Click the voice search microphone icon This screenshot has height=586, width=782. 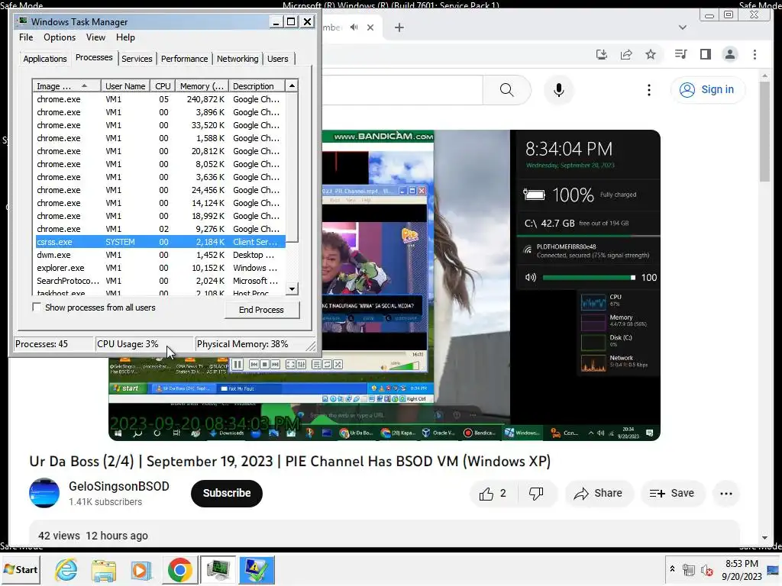[x=558, y=90]
